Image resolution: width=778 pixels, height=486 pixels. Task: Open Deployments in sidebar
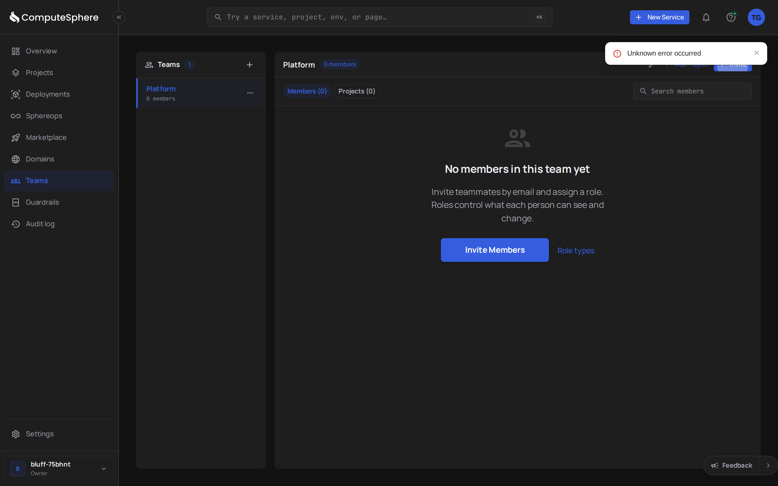tap(59, 94)
